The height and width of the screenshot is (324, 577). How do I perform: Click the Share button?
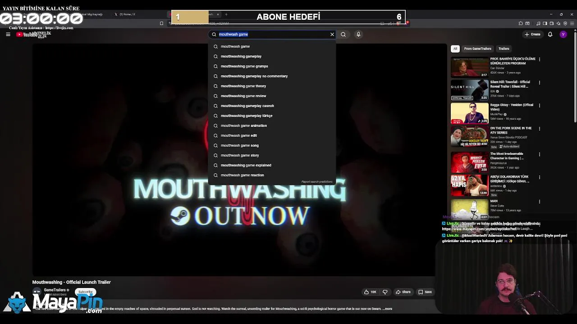tap(403, 292)
